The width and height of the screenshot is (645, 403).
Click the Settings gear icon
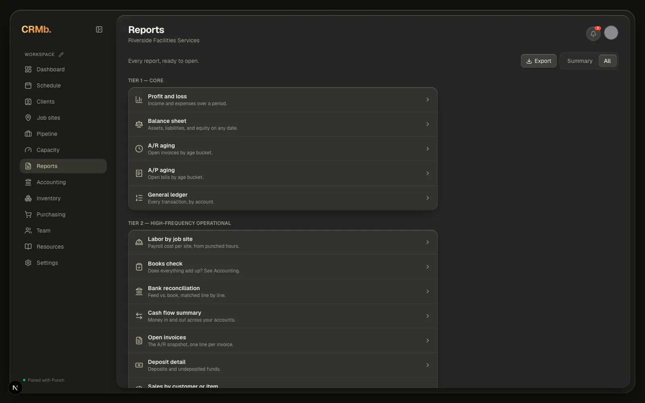[x=28, y=263]
